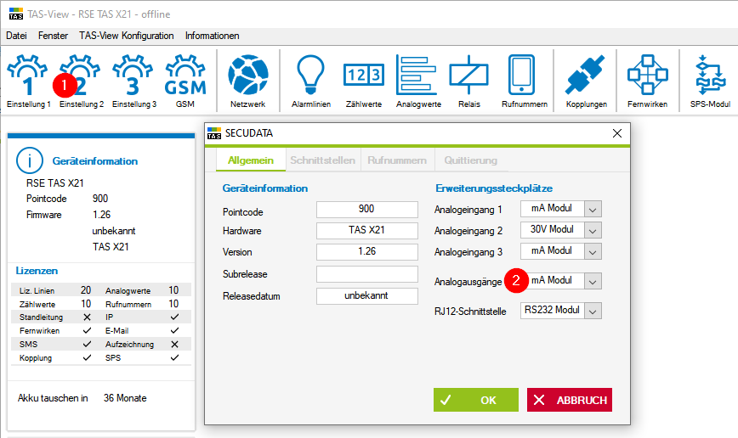Open the Relais toolbar icon

(468, 76)
